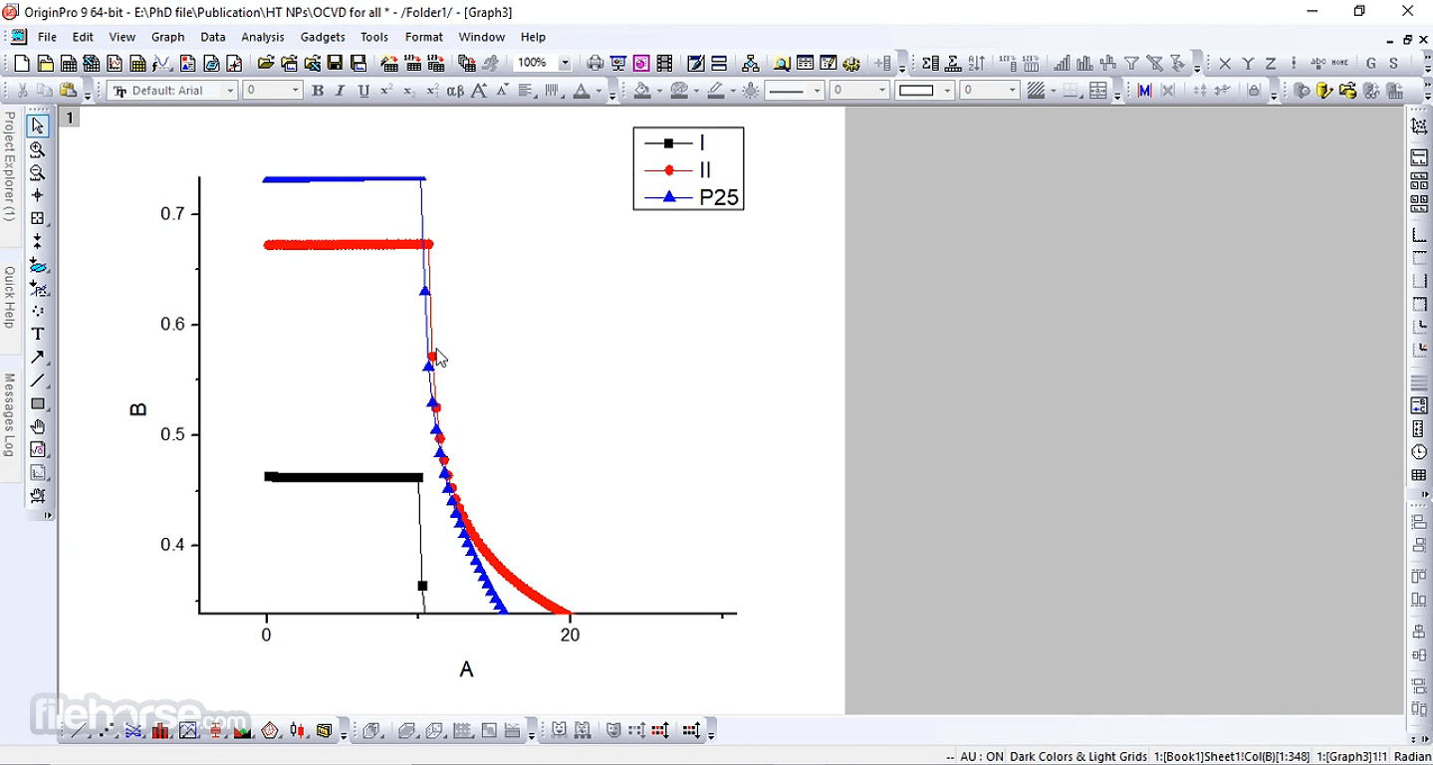Open the fill color dropdown arrow
The height and width of the screenshot is (765, 1433).
(x=659, y=92)
